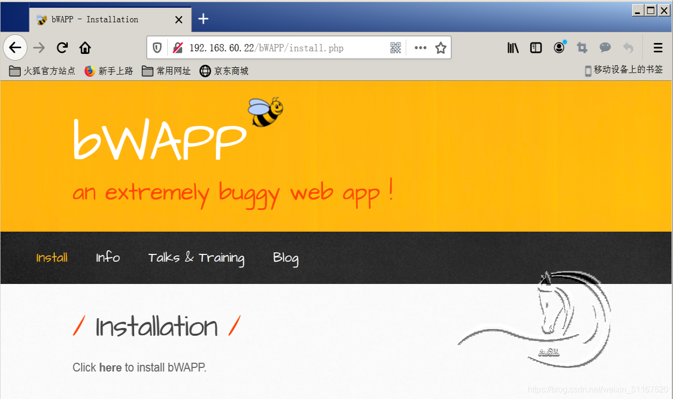Minimize the browser window
The height and width of the screenshot is (399, 673).
tap(638, 10)
